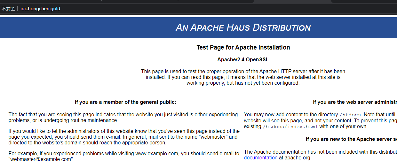Click paragraph starting "The fact that you are seeing"
This screenshot has height=161, width=397.
[123, 117]
